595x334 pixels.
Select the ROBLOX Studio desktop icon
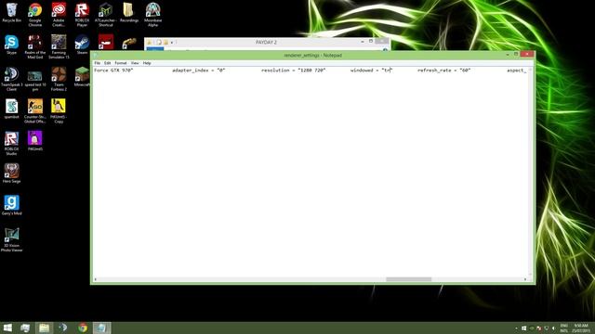coord(11,143)
